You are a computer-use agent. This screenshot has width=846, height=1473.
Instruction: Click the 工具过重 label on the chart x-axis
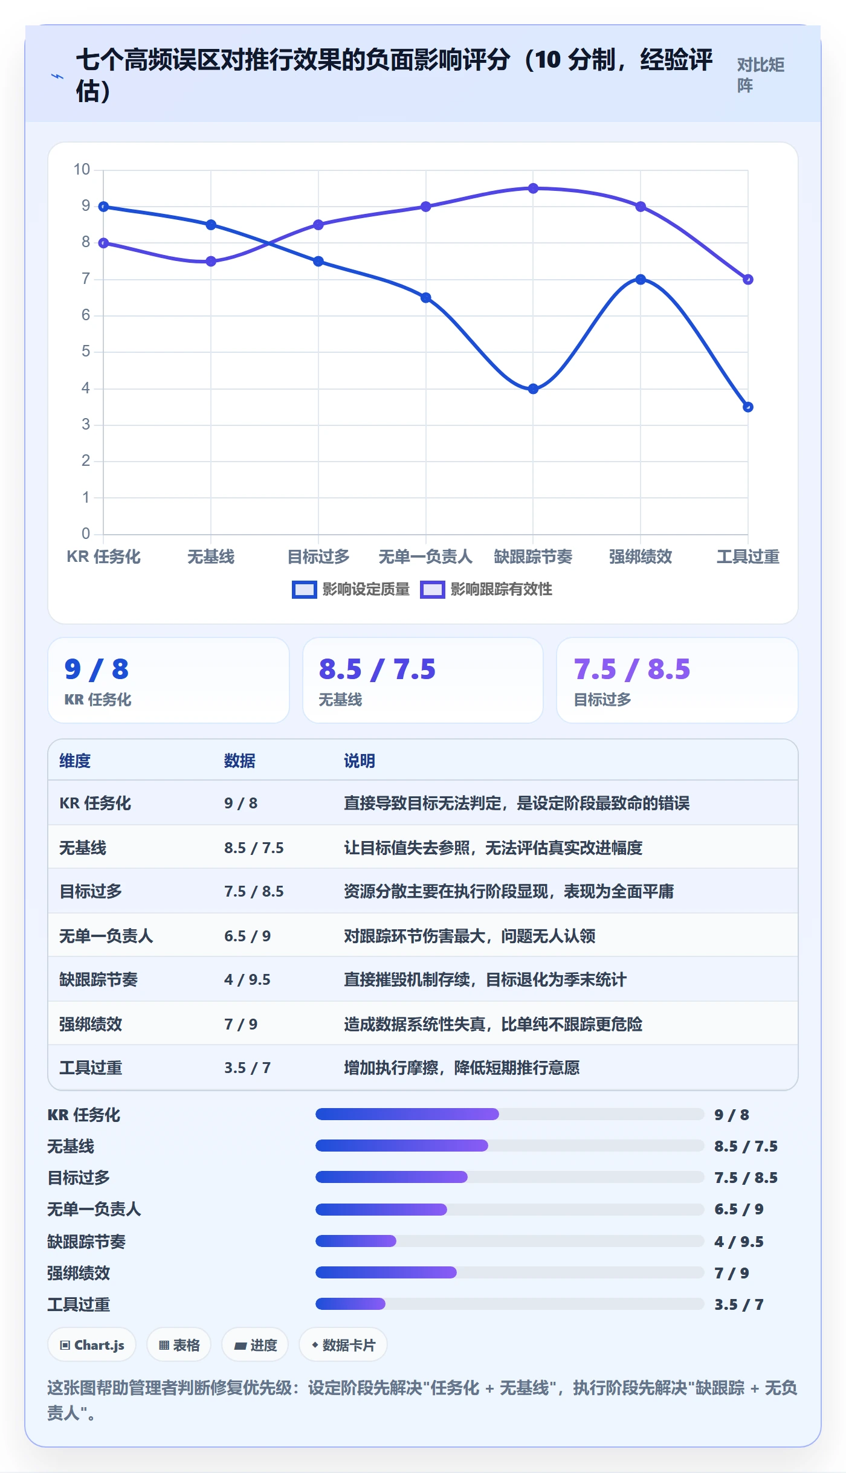click(748, 556)
